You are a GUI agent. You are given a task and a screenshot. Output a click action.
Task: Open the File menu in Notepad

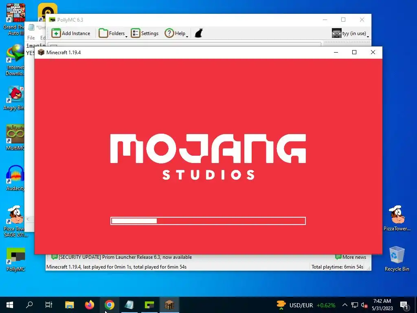point(31,38)
